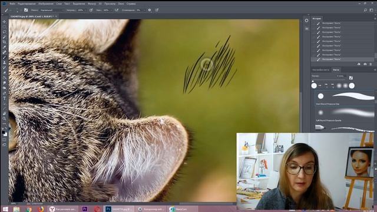Image resolution: width=377 pixels, height=212 pixels.
Task: Open the Opacity slider dropdown arrow
Action: 85,10
